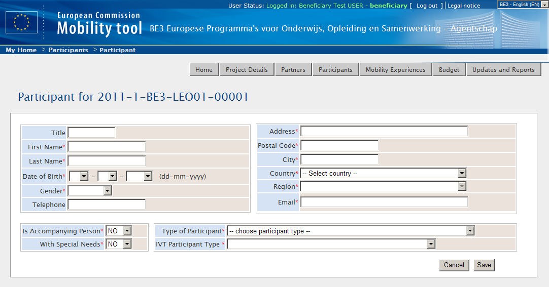This screenshot has width=549, height=287.
Task: Open the Region dropdown
Action: coord(383,186)
